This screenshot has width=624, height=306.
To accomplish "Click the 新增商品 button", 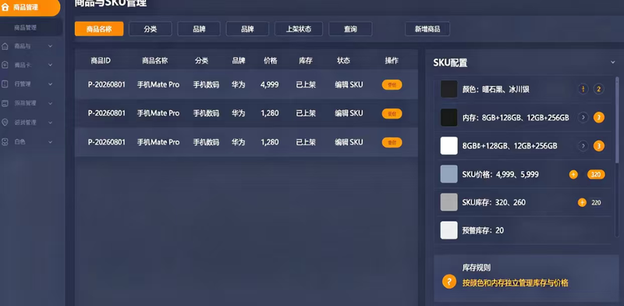I will pyautogui.click(x=427, y=29).
